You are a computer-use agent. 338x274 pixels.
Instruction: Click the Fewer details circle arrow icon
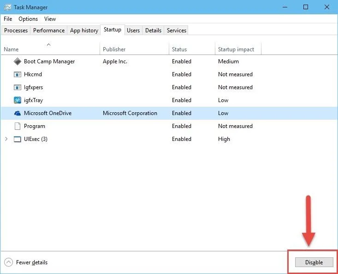click(x=8, y=262)
